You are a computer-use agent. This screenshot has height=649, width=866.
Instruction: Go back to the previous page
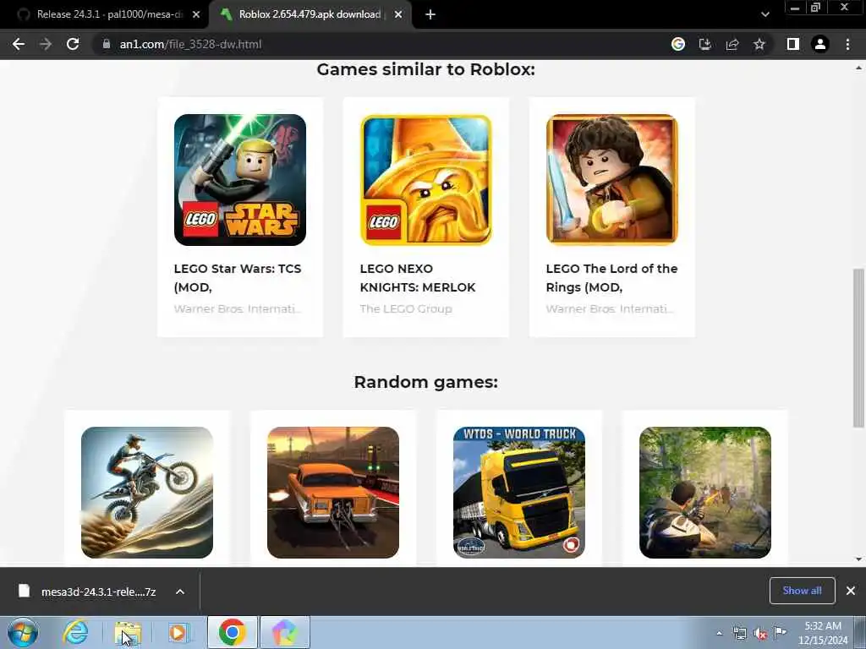coord(19,44)
